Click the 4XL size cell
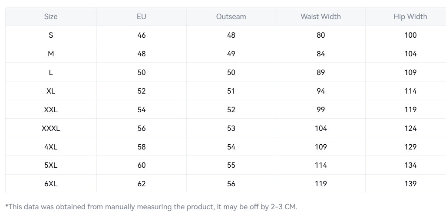The image size is (446, 224). [51, 147]
